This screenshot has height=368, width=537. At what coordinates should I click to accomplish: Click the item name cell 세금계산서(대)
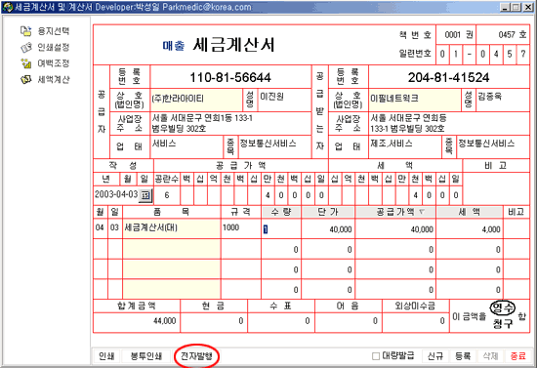pos(172,228)
